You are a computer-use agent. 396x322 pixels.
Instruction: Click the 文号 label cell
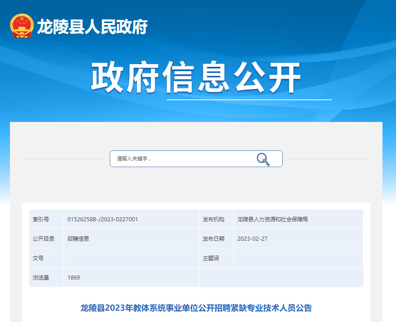click(38, 258)
